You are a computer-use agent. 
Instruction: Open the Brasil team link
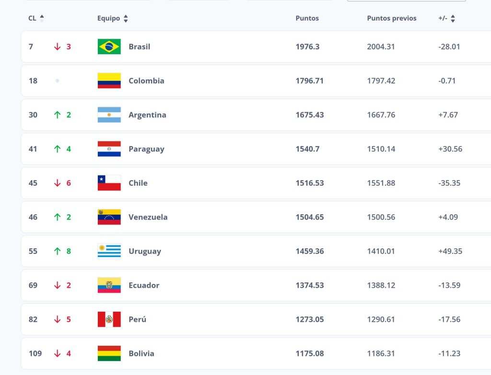coord(140,47)
